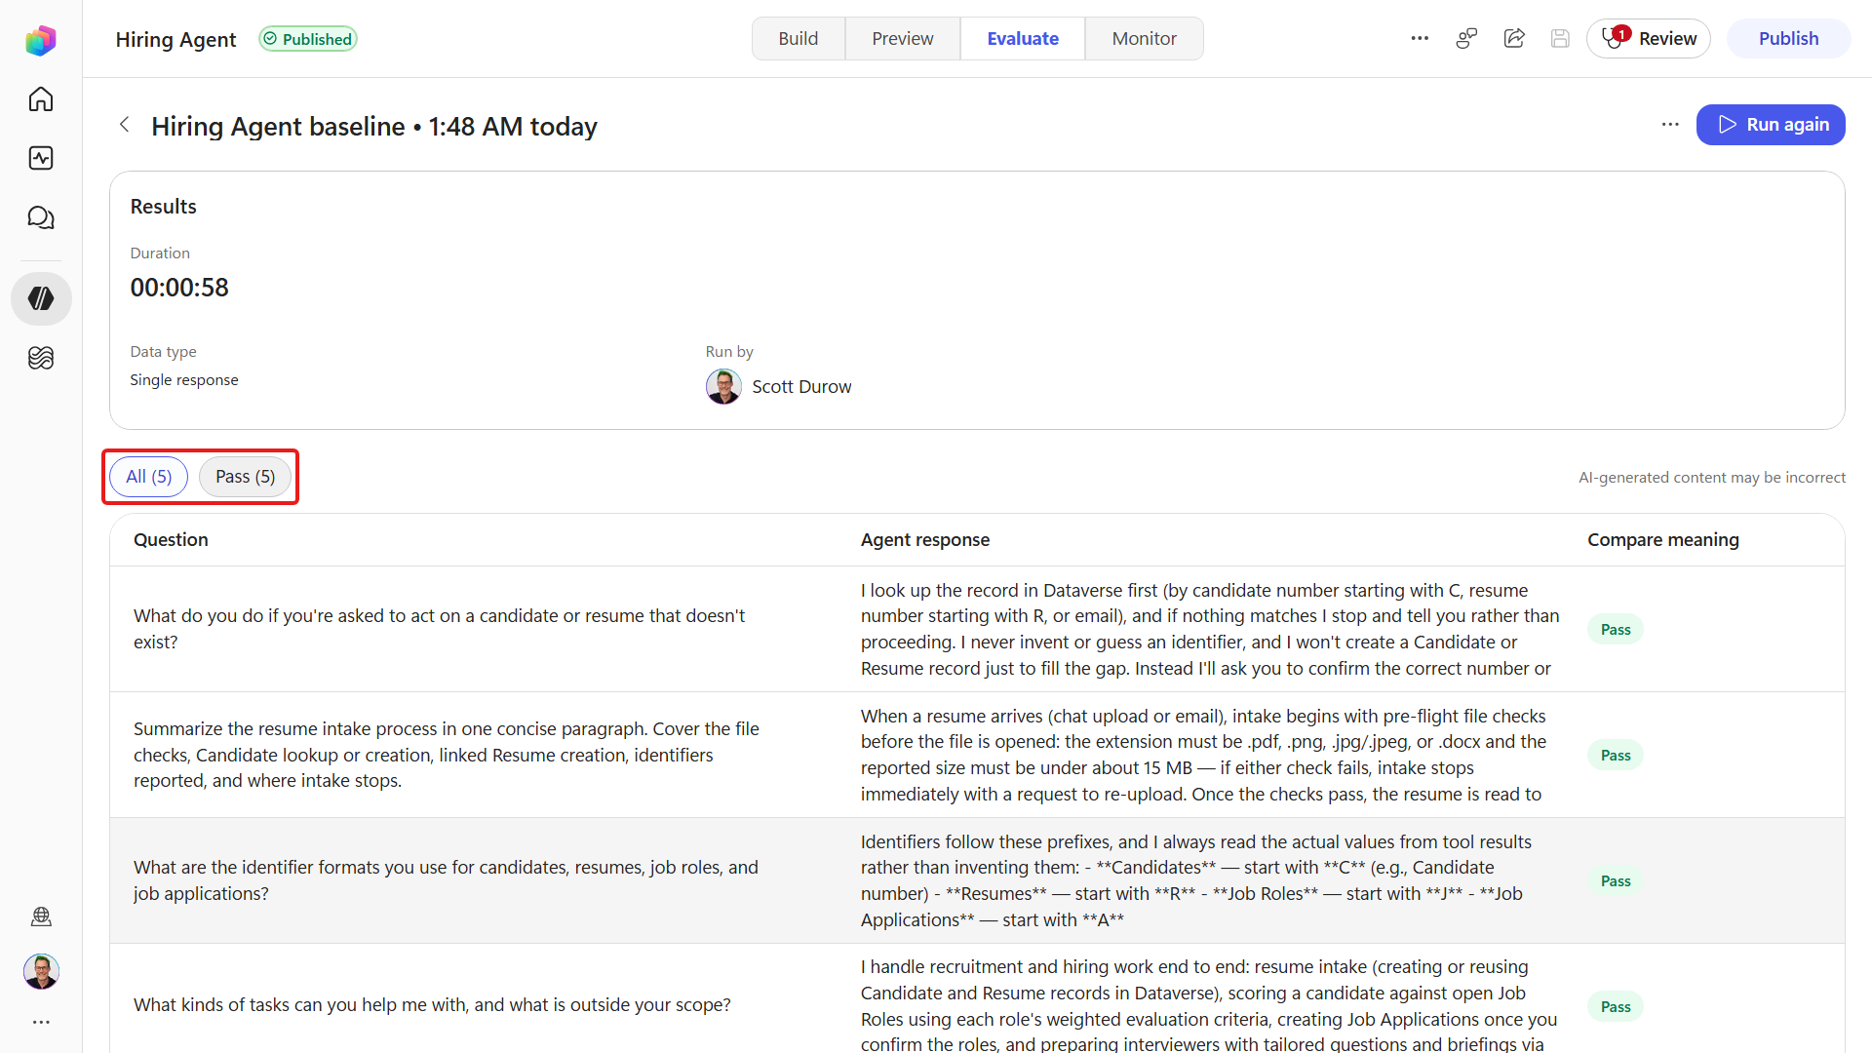Image resolution: width=1872 pixels, height=1053 pixels.
Task: Click the Hiring Agent title text
Action: 175,40
